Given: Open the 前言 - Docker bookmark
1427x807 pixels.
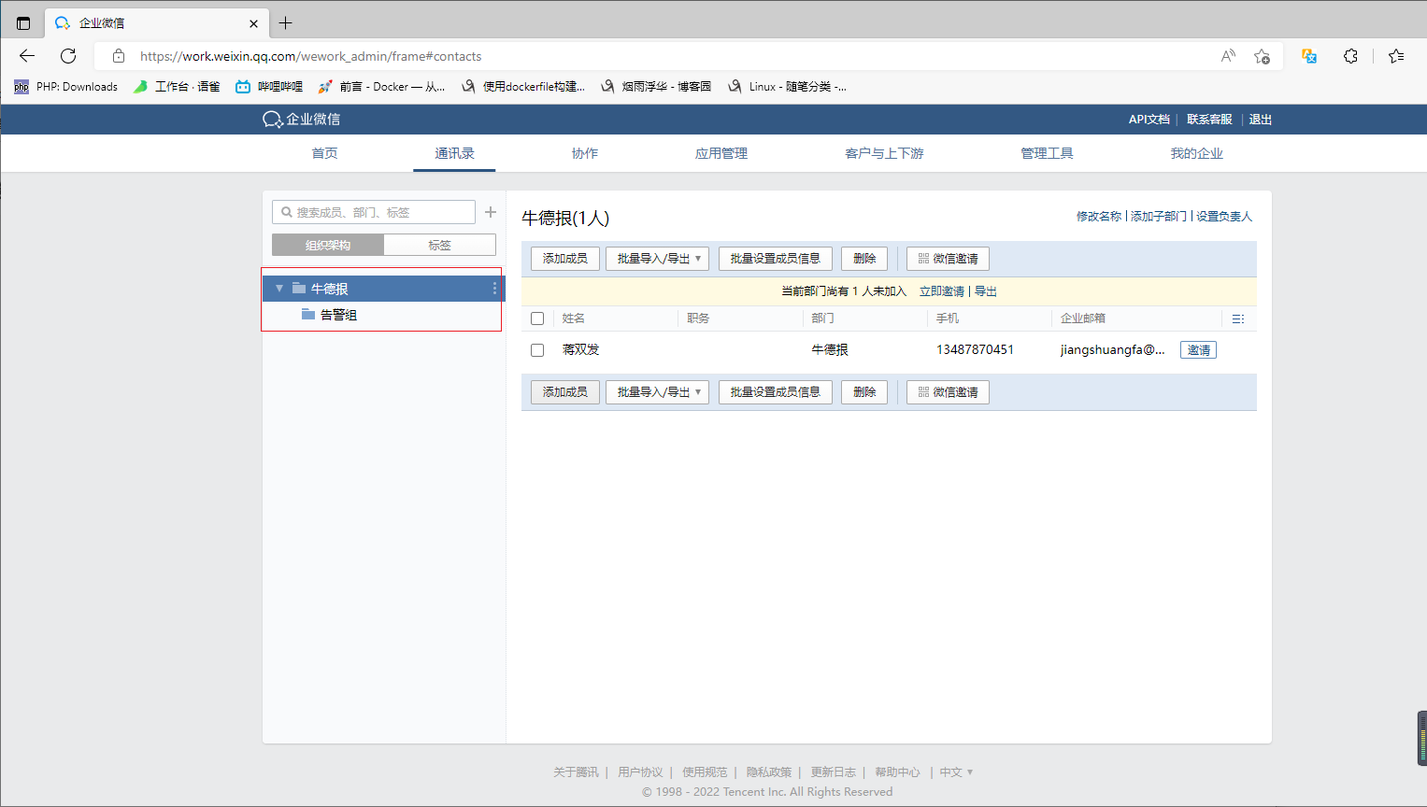Looking at the screenshot, I should tap(381, 87).
